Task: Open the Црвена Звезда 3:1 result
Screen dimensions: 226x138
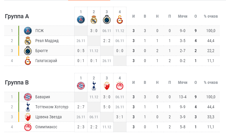Action: pyautogui.click(x=120, y=117)
